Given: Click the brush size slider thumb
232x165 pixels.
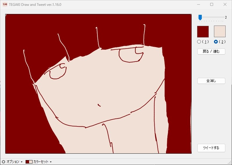Looking at the screenshot, I should 200,18.
